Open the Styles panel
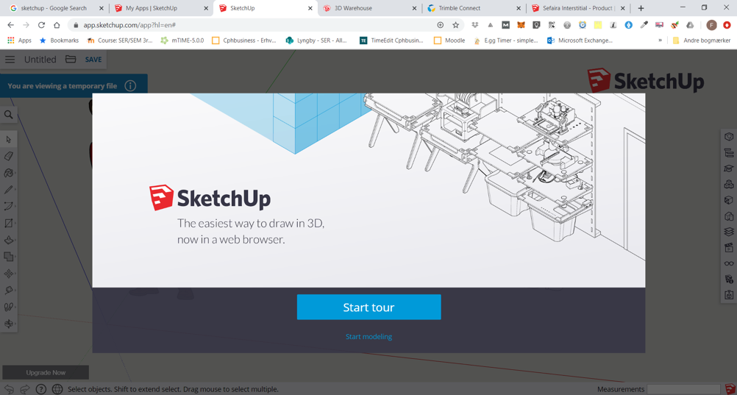This screenshot has width=737, height=395. click(x=729, y=216)
